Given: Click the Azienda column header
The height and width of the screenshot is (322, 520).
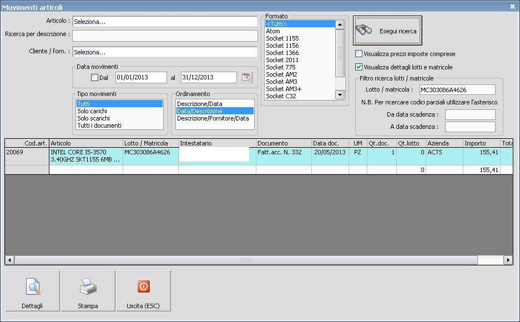Looking at the screenshot, I should coord(445,143).
